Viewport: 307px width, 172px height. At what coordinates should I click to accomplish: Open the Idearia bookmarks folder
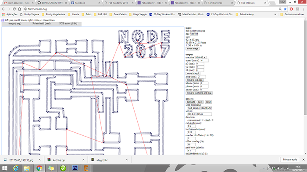click(73, 14)
